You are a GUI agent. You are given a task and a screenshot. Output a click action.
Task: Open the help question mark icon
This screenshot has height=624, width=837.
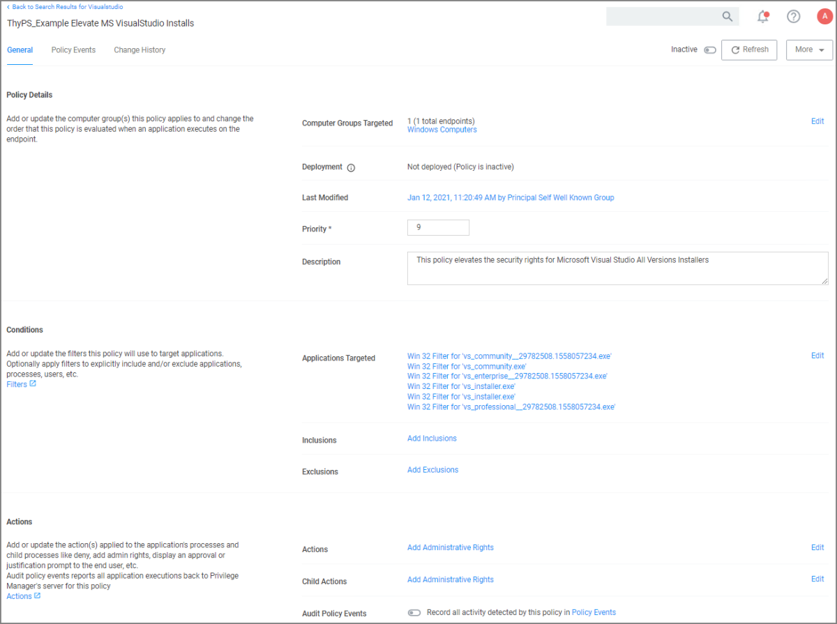(x=793, y=17)
